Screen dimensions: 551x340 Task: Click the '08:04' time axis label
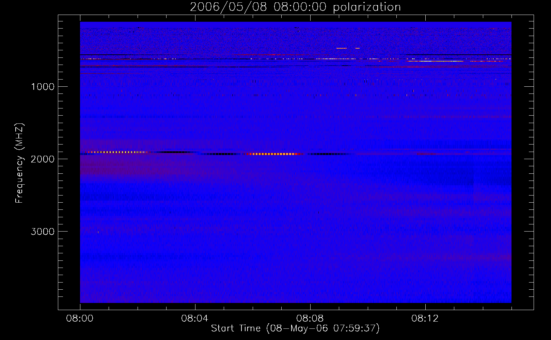coord(195,319)
